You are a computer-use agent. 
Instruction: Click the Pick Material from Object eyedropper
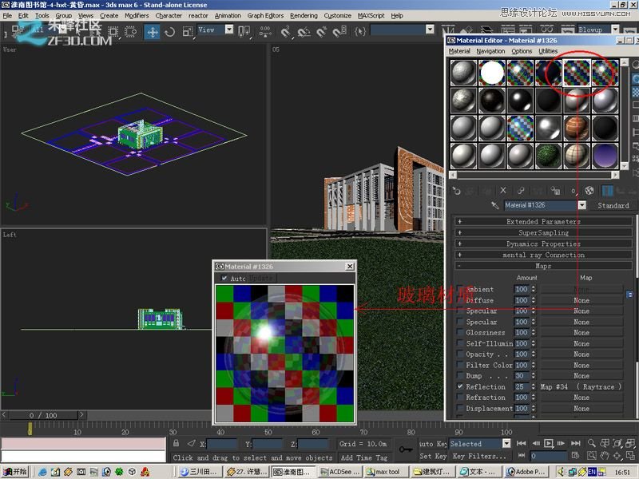coord(494,205)
